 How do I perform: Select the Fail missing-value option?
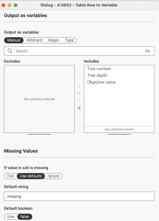tap(10, 176)
